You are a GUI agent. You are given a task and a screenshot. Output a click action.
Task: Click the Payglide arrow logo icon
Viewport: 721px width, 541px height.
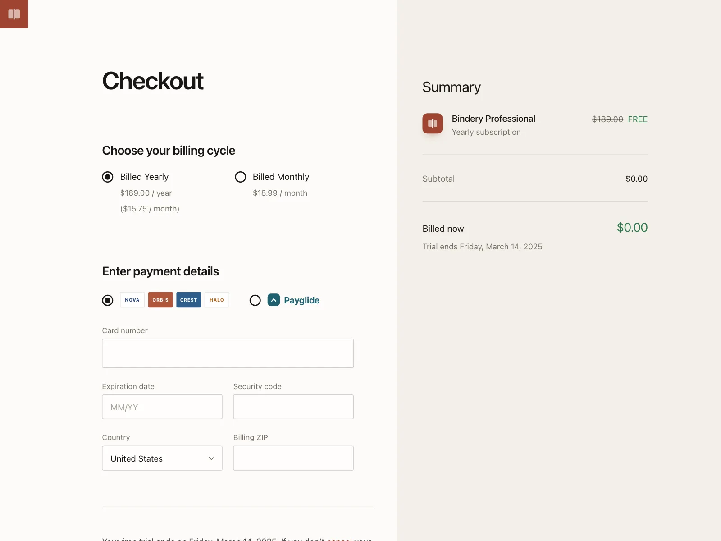click(274, 300)
